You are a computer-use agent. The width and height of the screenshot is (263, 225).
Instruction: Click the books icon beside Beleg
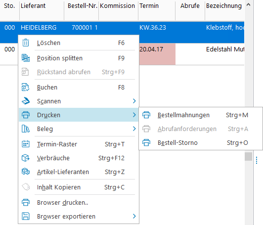tap(26, 129)
